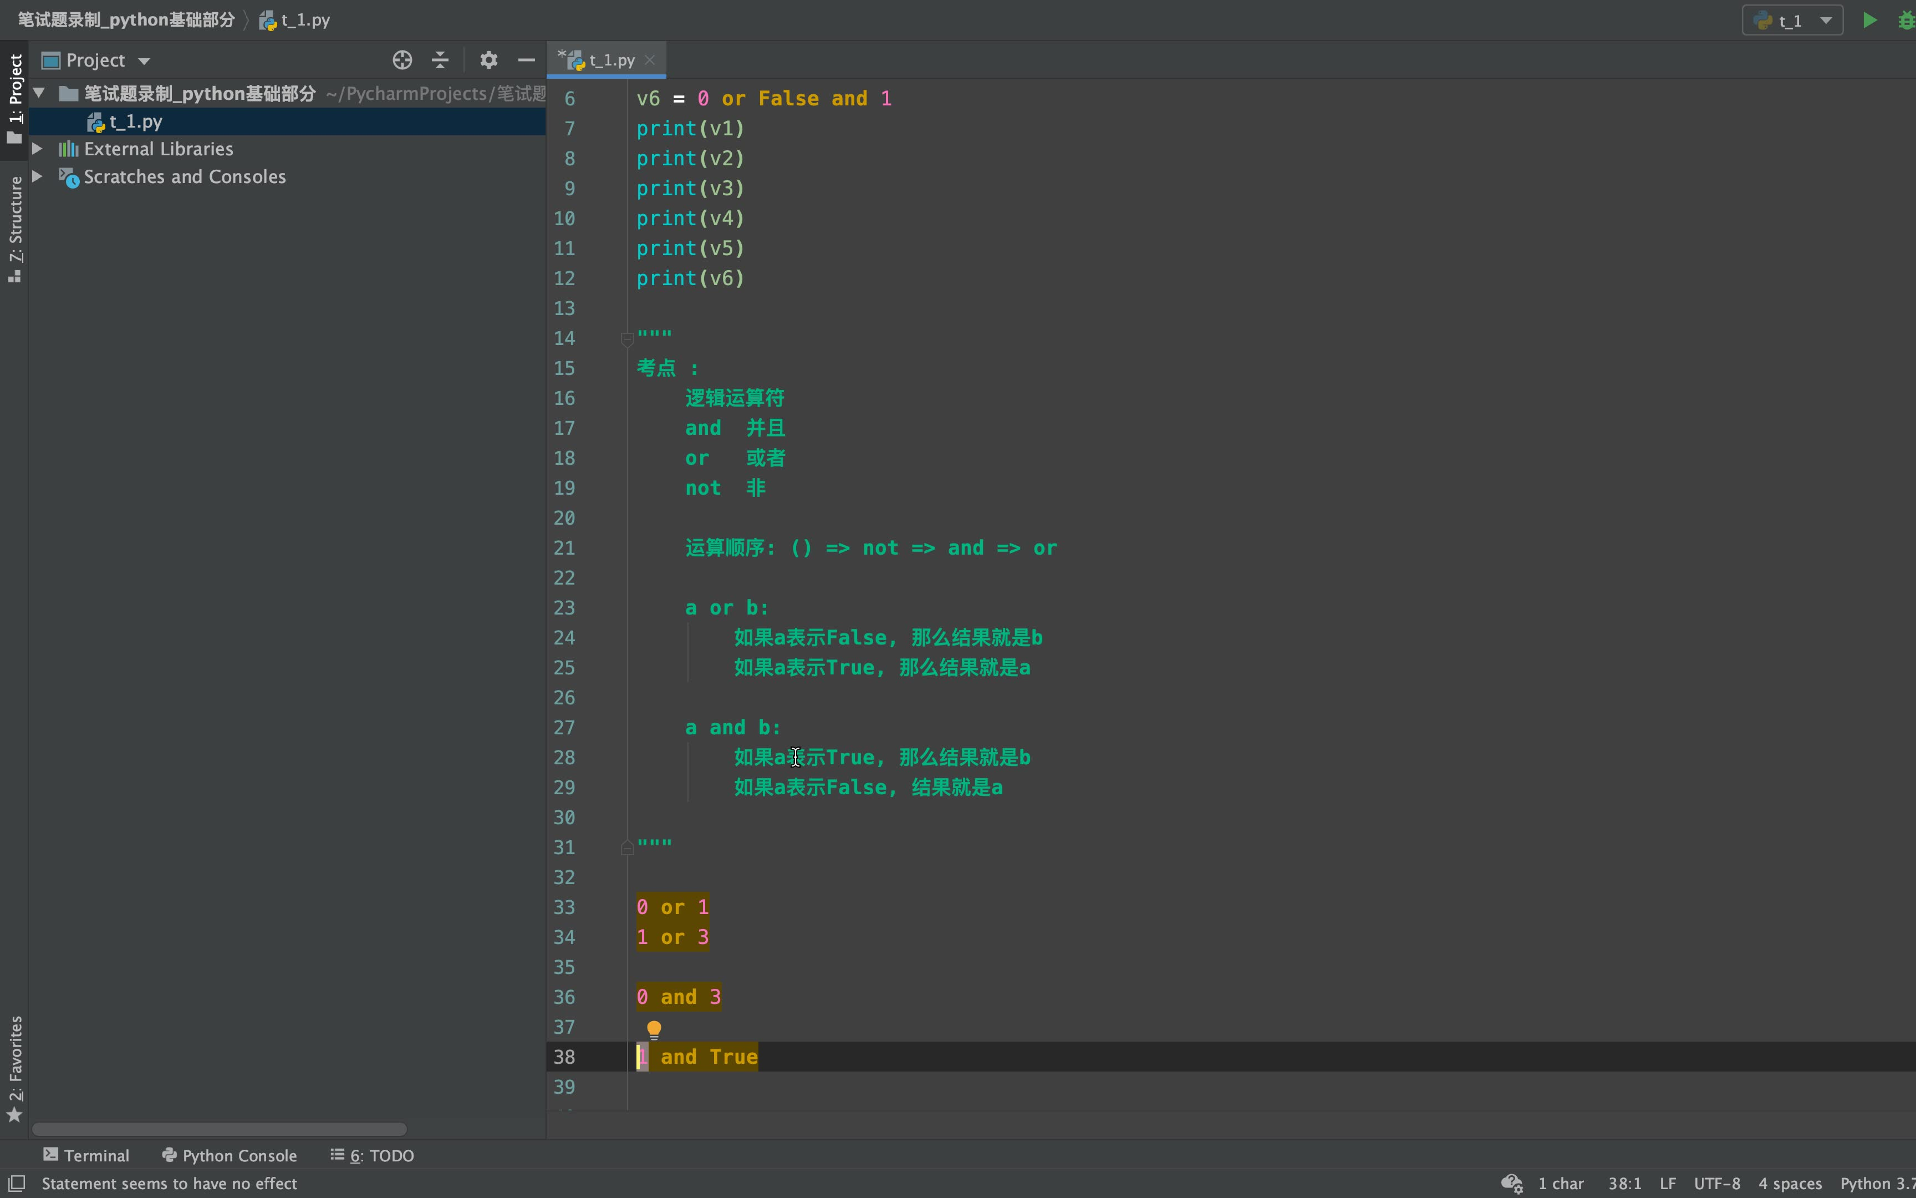Collapse all nodes using the collapse-all icon
1916x1198 pixels.
[440, 59]
